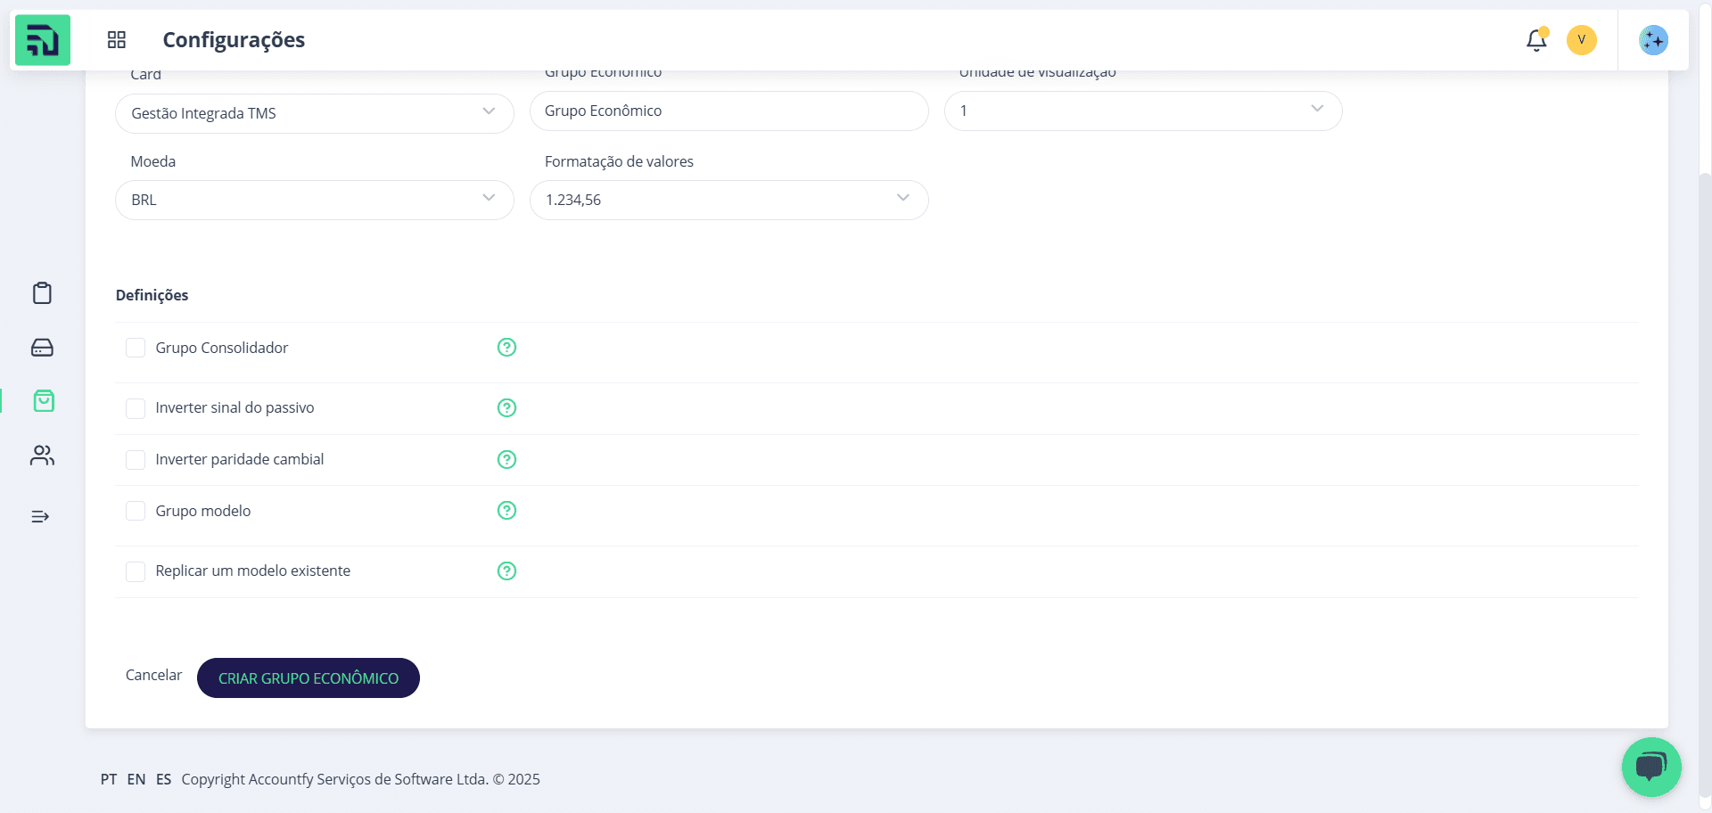
Task: Check the Grupo modelo checkbox
Action: (x=136, y=511)
